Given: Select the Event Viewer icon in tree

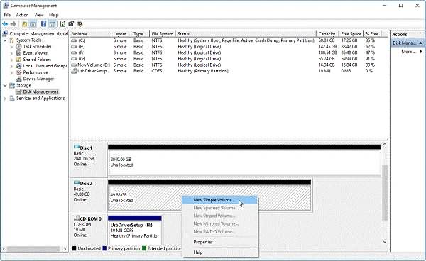Looking at the screenshot, I should pyautogui.click(x=18, y=53).
